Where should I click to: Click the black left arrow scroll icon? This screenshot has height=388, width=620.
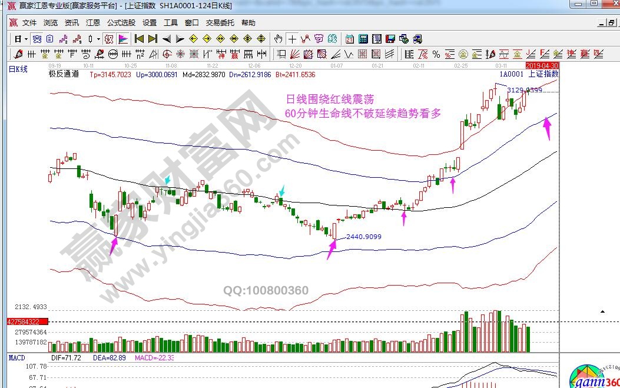coord(167,39)
